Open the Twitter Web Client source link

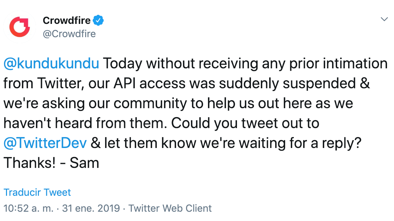pyautogui.click(x=170, y=208)
